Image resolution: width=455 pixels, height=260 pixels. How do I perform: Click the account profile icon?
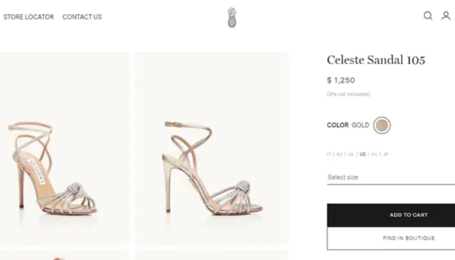446,16
